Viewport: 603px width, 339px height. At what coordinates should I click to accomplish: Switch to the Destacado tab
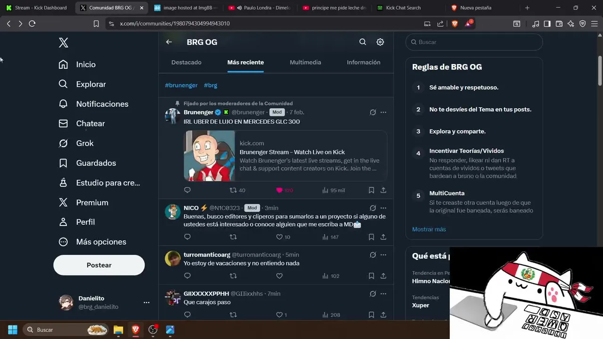[186, 62]
